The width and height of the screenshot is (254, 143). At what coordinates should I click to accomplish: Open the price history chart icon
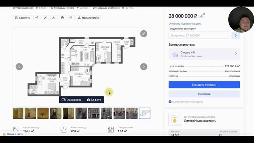(201, 16)
